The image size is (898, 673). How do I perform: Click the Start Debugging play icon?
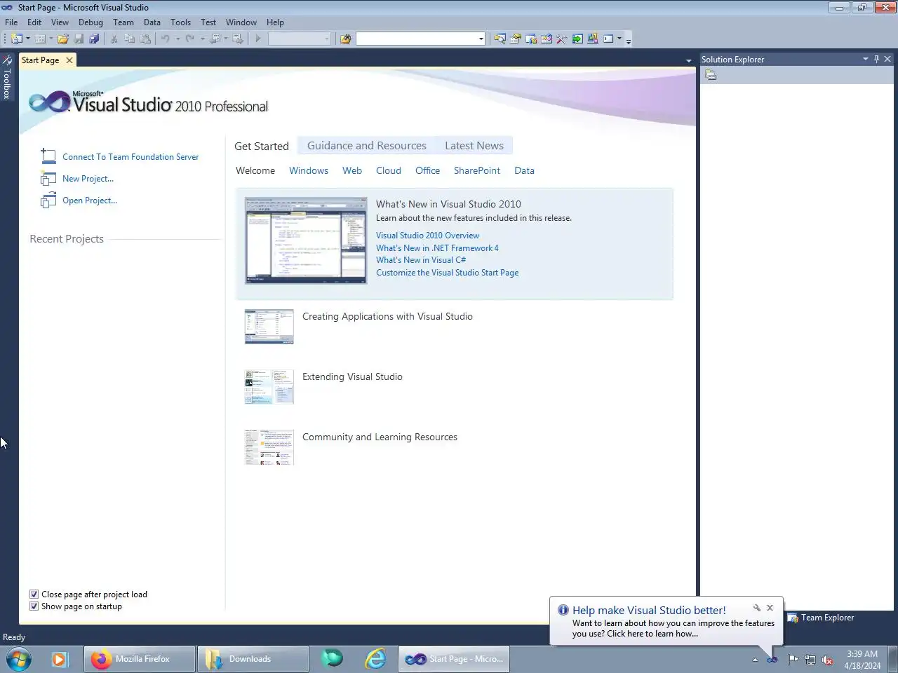point(258,39)
